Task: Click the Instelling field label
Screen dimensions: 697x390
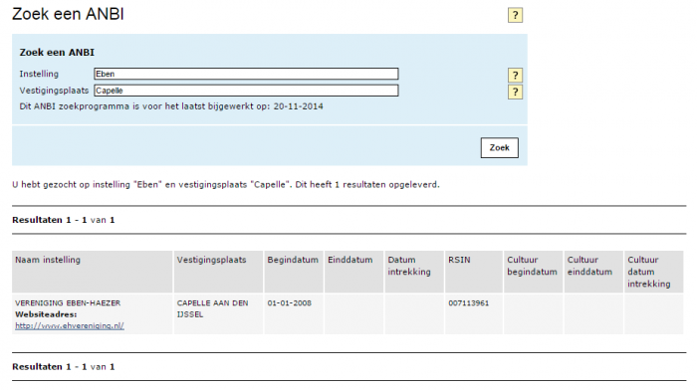Action: tap(39, 74)
